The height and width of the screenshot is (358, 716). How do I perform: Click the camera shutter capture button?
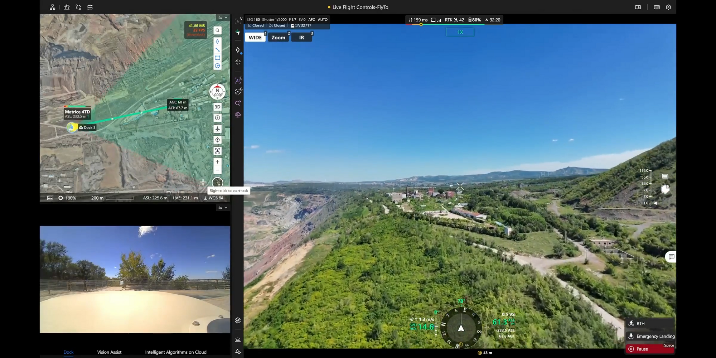coord(665,189)
